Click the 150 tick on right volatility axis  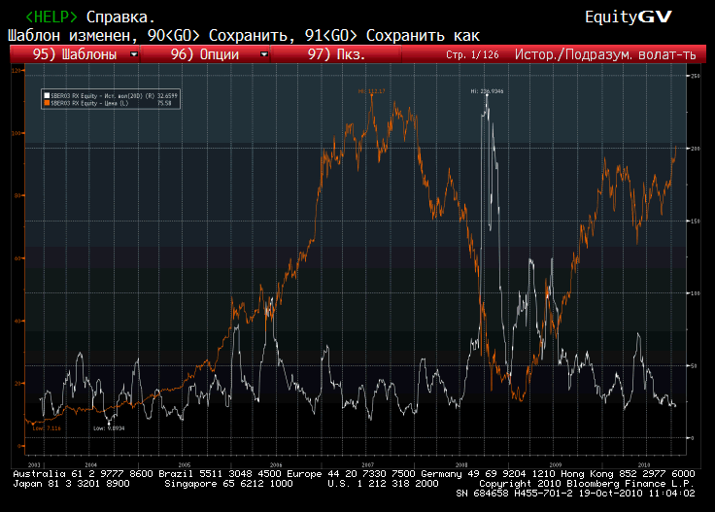(x=695, y=222)
